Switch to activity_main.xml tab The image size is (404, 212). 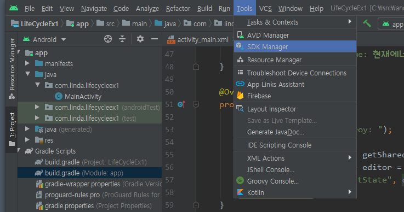point(198,39)
